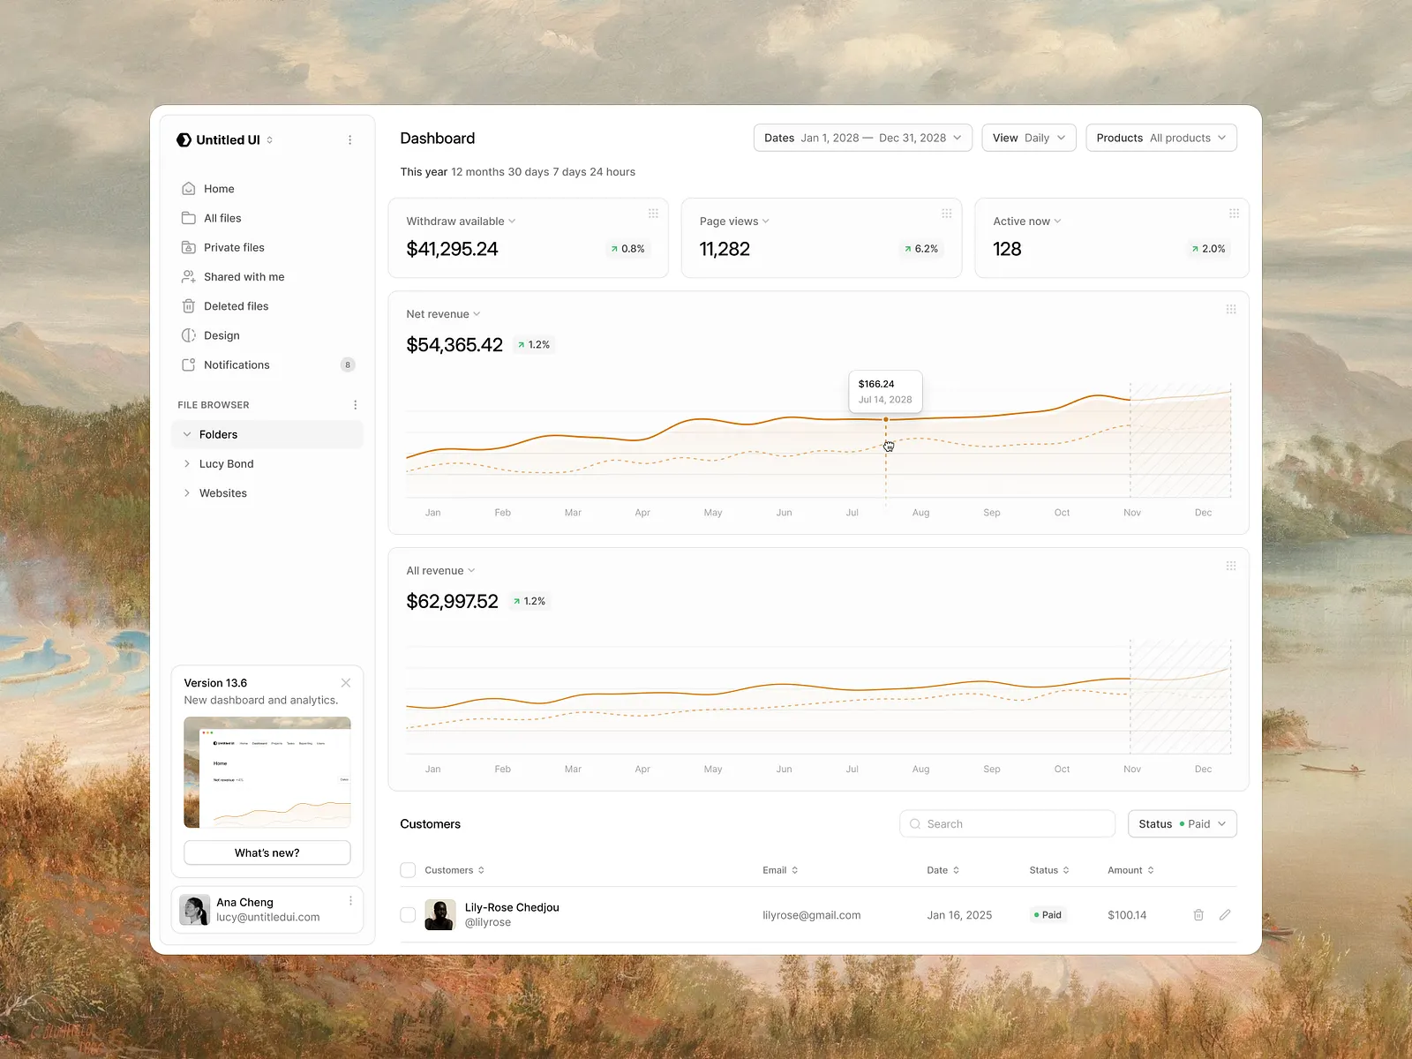Click the 2.0% change badge

click(x=1208, y=249)
